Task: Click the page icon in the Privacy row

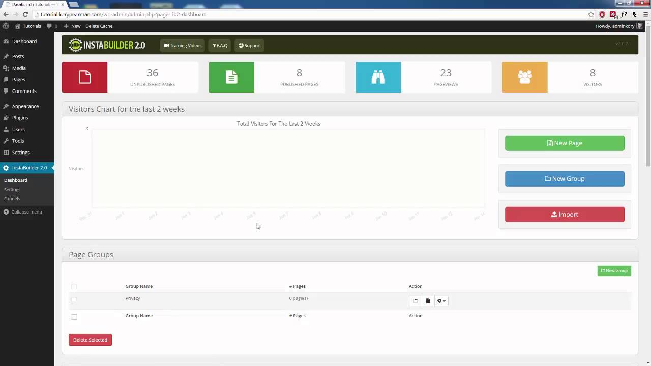Action: pos(428,301)
